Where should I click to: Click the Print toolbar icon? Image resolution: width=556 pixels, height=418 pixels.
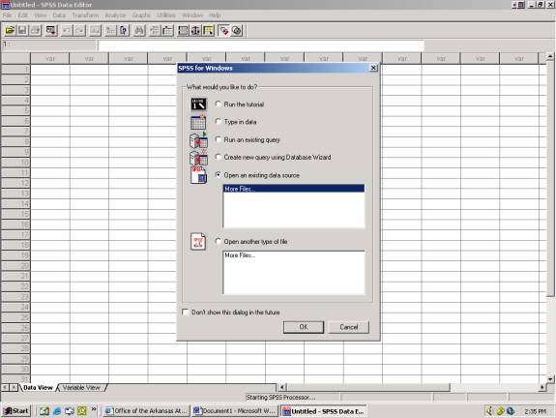click(x=35, y=31)
